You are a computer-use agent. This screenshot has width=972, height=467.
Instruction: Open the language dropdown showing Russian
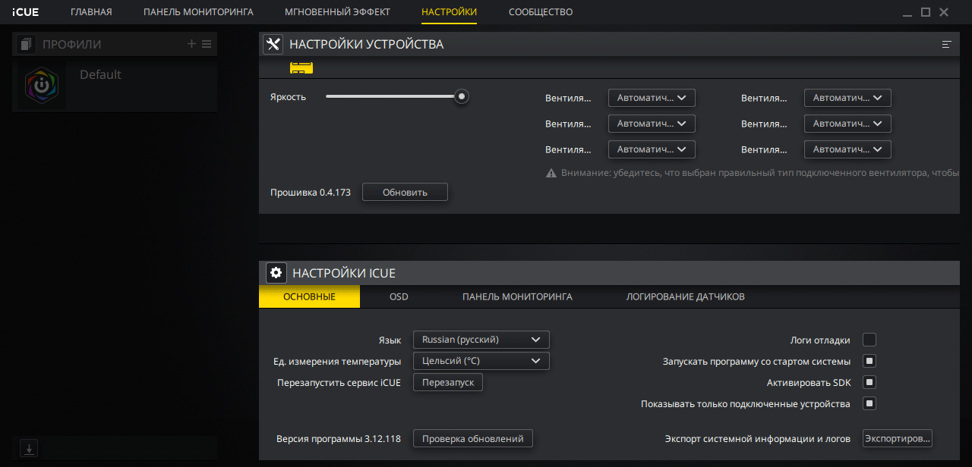tap(481, 340)
